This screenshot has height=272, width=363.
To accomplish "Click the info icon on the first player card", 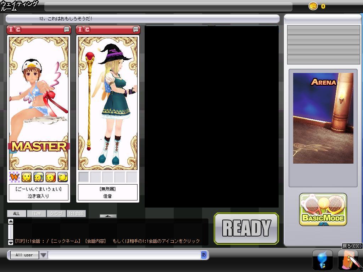I will point(11,30).
